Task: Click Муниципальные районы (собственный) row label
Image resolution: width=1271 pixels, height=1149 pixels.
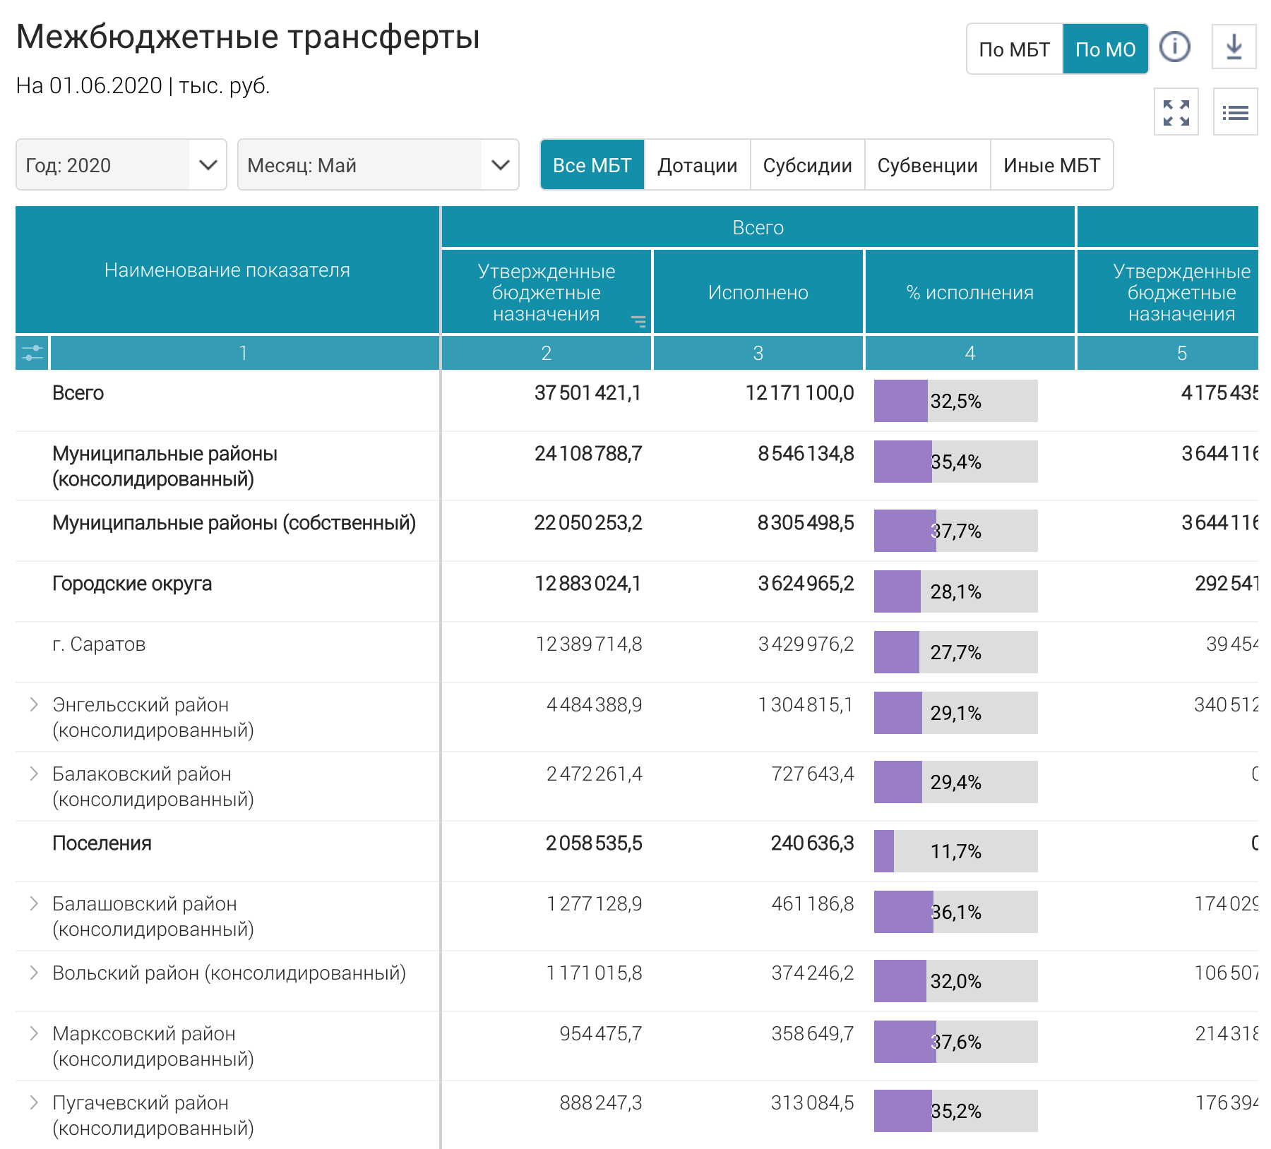Action: (234, 523)
